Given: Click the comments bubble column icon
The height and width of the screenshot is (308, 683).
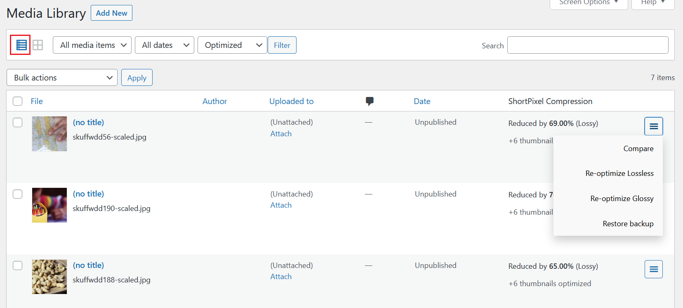Looking at the screenshot, I should (x=370, y=101).
